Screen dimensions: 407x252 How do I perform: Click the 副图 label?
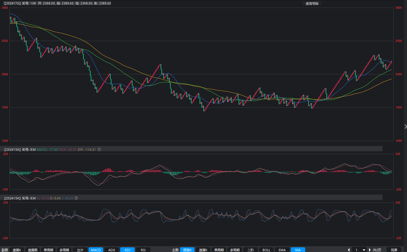coord(5,250)
